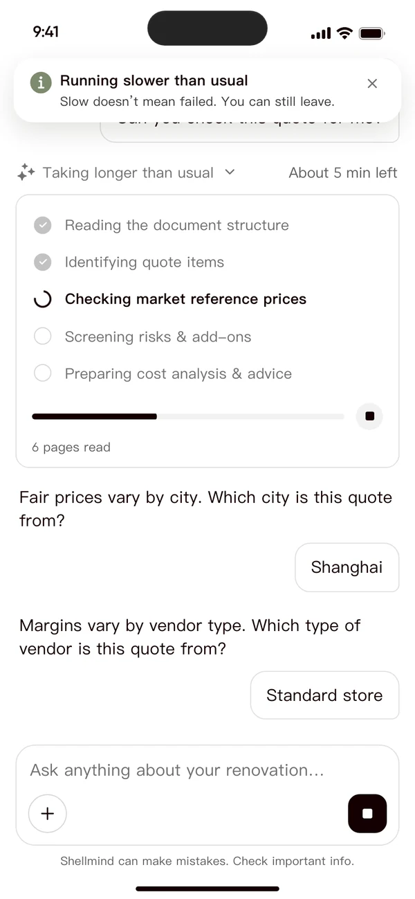Tap the 6 pages read label
This screenshot has width=415, height=899.
click(x=71, y=447)
